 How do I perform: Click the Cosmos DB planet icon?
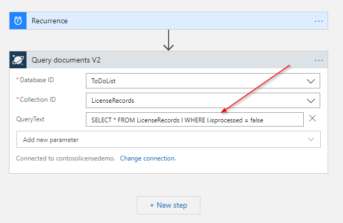[x=18, y=60]
